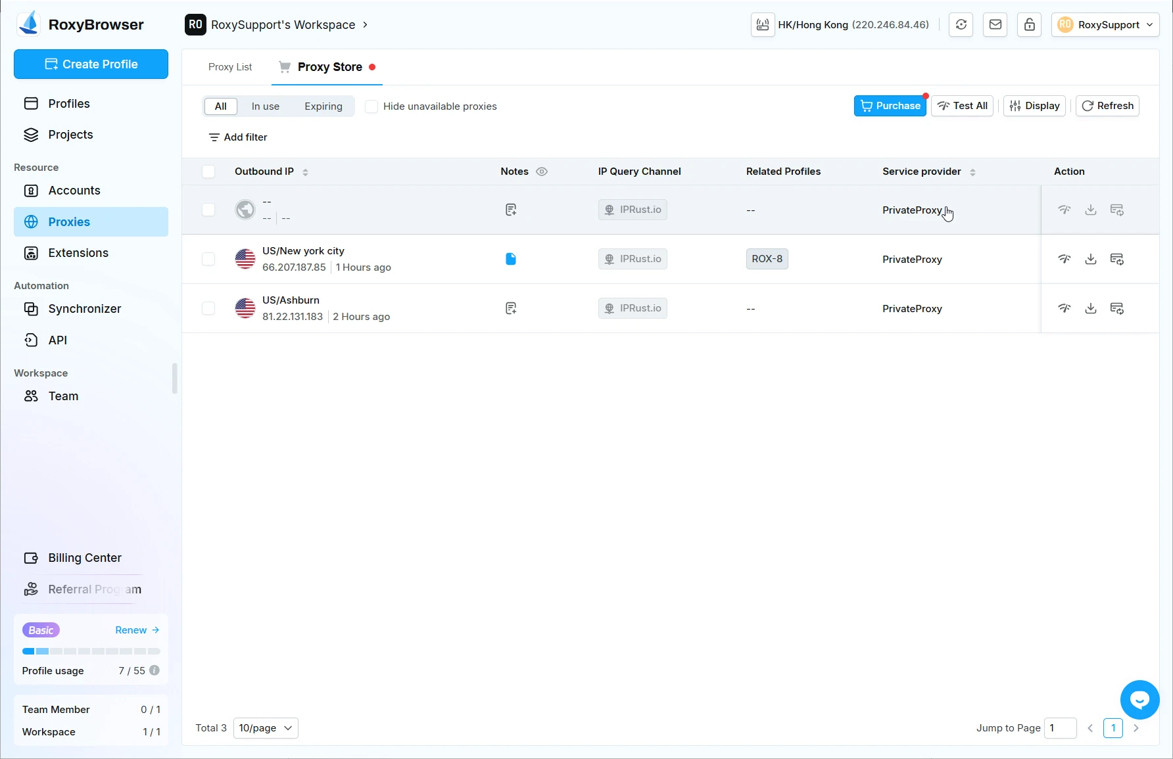Select all proxies with header checkbox

pos(208,172)
